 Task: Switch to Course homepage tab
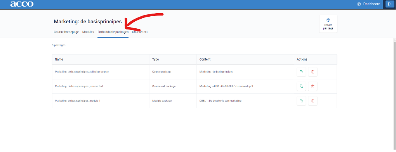point(66,32)
